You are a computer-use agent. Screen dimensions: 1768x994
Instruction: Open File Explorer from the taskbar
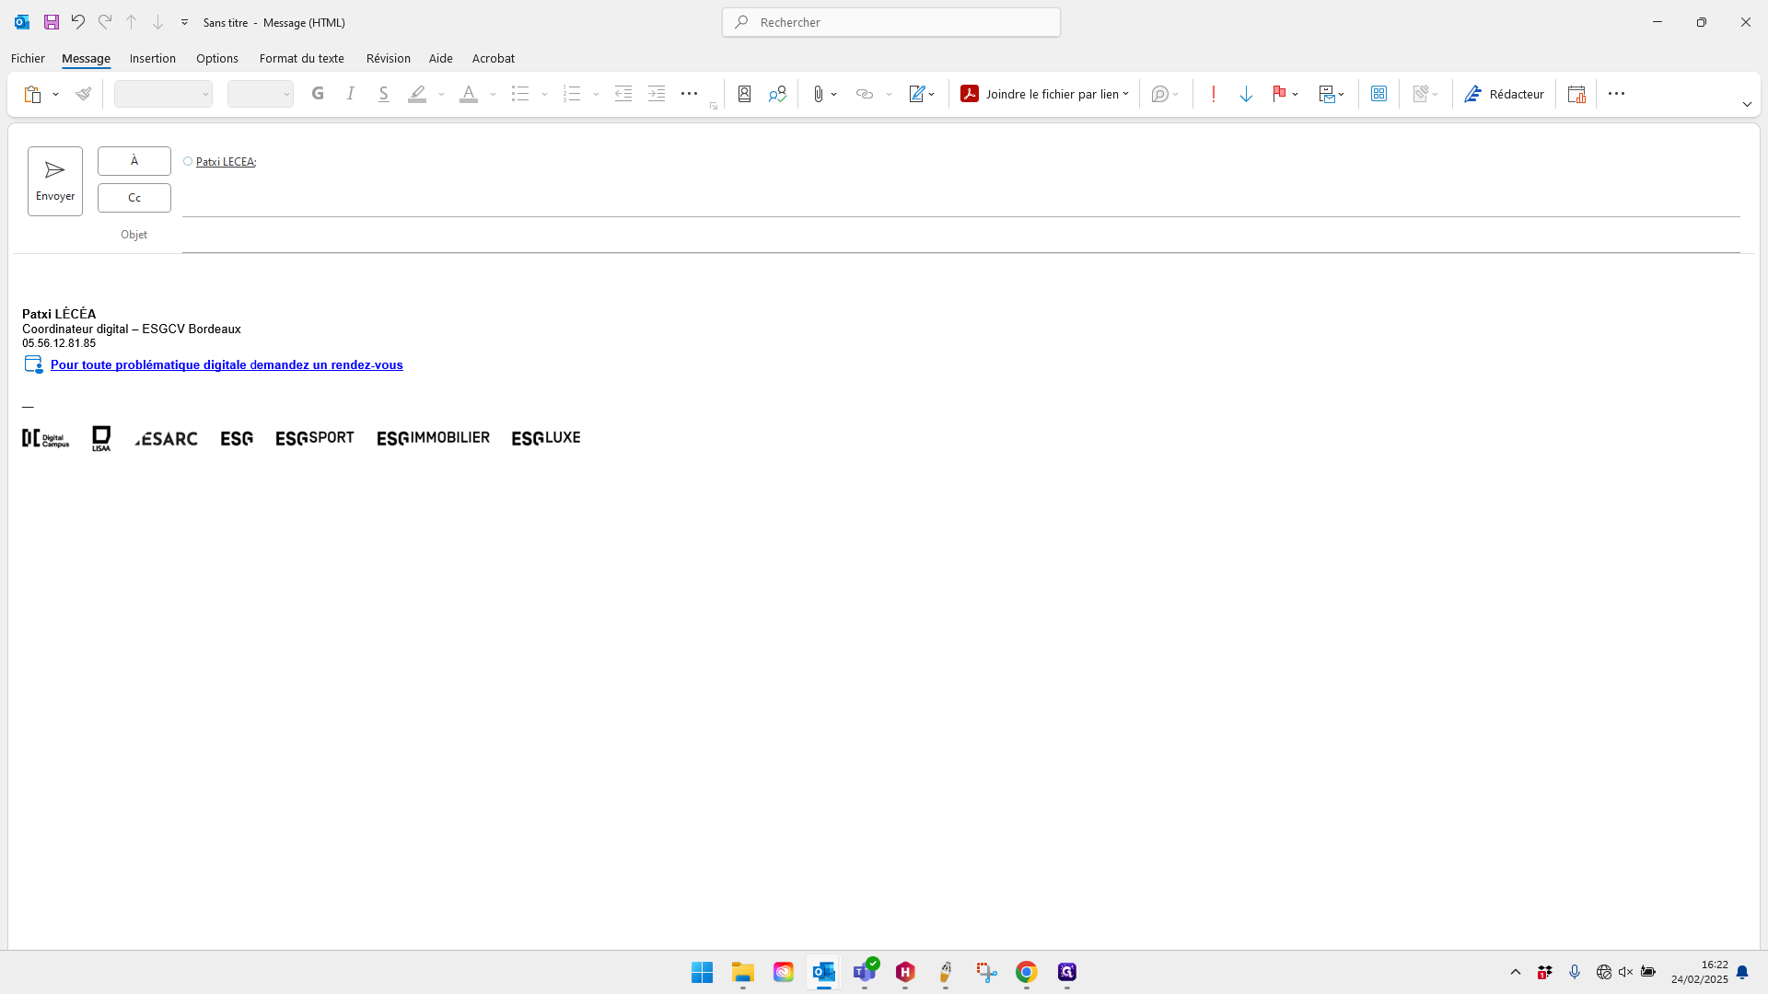pos(743,972)
